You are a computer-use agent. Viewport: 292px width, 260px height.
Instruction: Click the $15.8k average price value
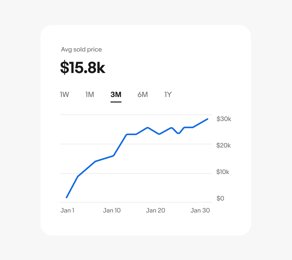[83, 68]
